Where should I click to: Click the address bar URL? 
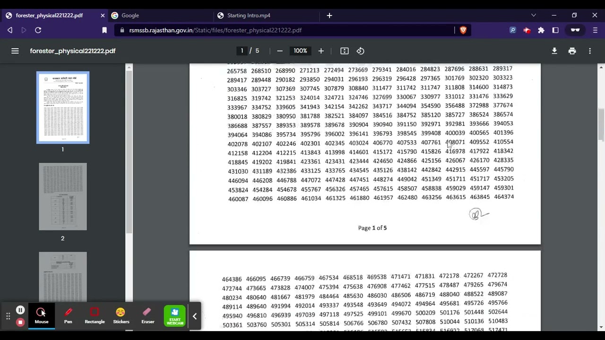216,30
